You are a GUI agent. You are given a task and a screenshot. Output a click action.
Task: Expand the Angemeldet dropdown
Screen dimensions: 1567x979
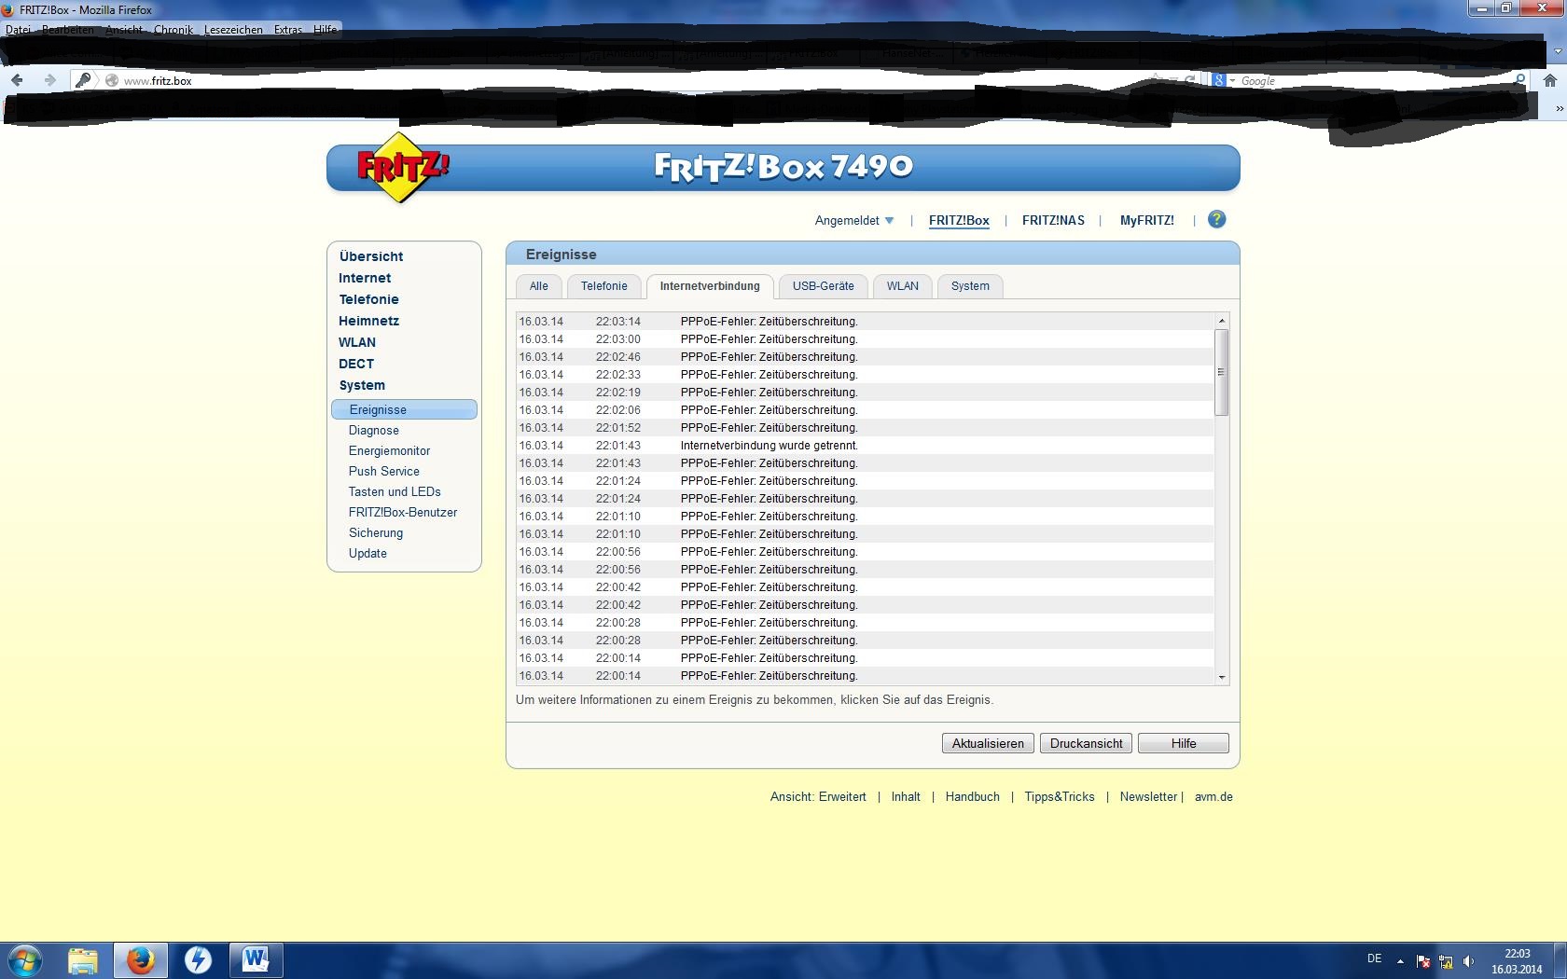click(853, 221)
